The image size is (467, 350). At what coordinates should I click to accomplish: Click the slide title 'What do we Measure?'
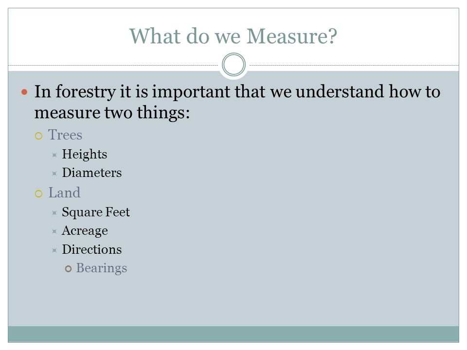[x=233, y=36]
